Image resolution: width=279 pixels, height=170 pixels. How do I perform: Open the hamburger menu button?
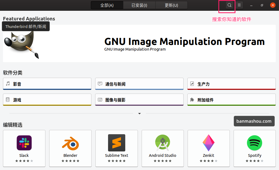coord(239,5)
